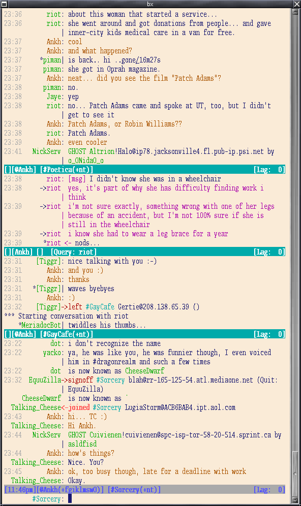Click the Lag indicator on Poetica bar
This screenshot has height=506, width=301.
tap(269, 170)
